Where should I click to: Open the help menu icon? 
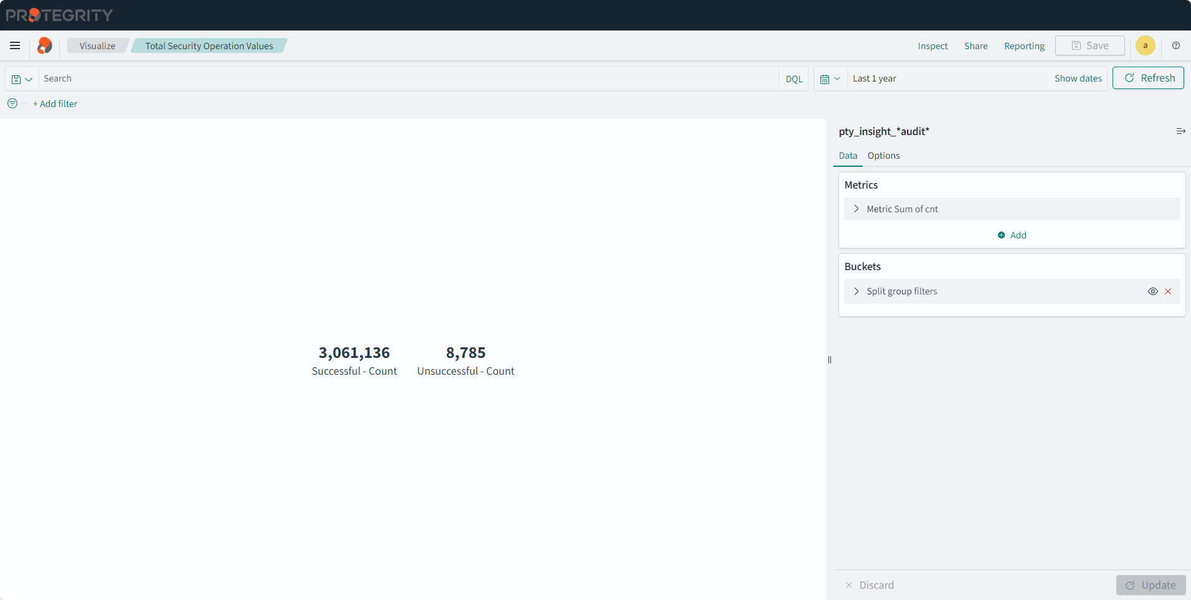point(1175,45)
